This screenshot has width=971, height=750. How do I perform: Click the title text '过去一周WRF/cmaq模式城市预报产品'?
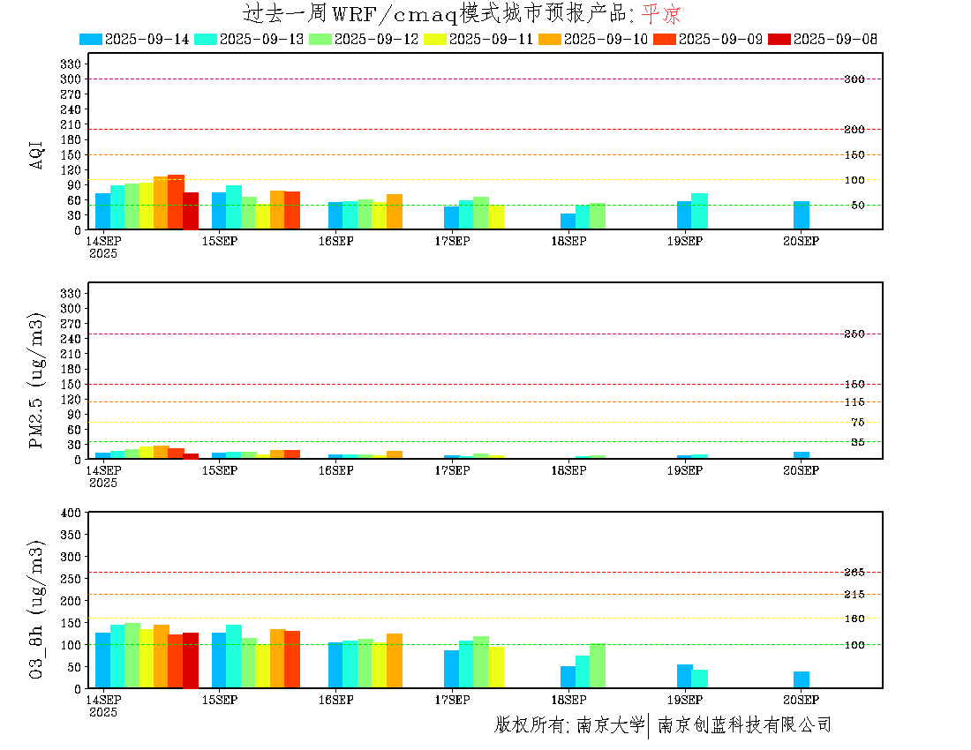tap(434, 13)
